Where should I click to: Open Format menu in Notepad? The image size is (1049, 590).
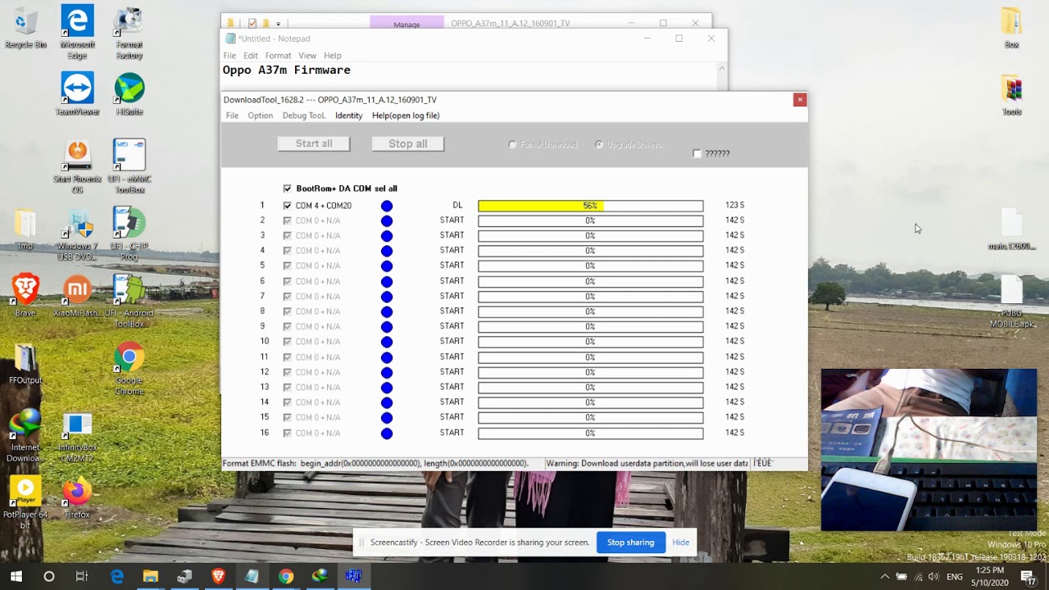(x=278, y=56)
